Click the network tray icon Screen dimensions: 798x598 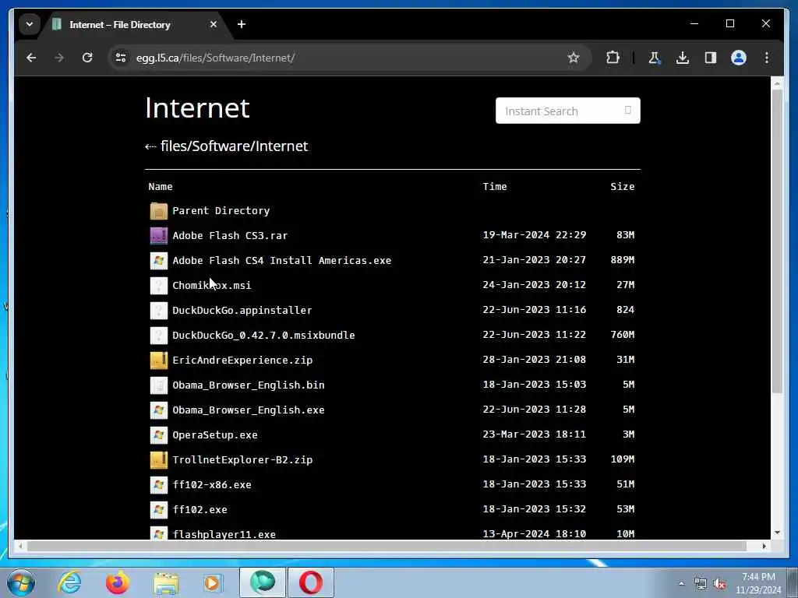701,584
